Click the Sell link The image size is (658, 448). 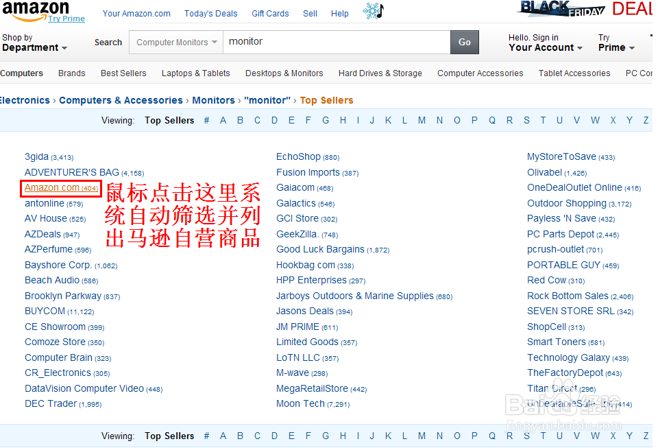310,14
